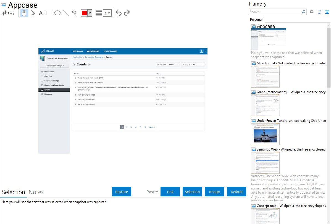Click the Graph (mathematics) snapshot thumbnail
This screenshot has width=331, height=224.
pos(265,105)
